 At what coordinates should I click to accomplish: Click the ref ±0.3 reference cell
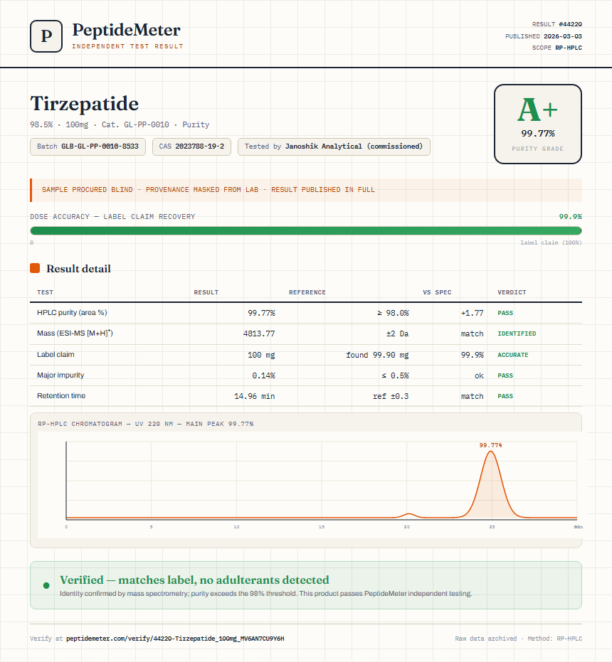coord(391,396)
